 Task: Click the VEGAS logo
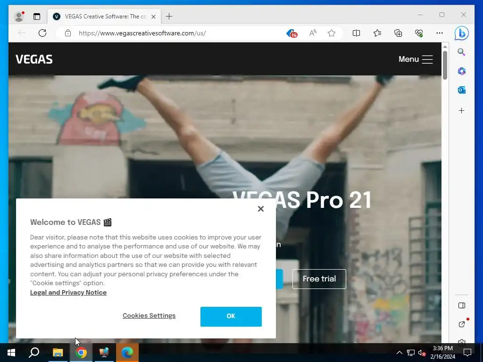(x=34, y=59)
